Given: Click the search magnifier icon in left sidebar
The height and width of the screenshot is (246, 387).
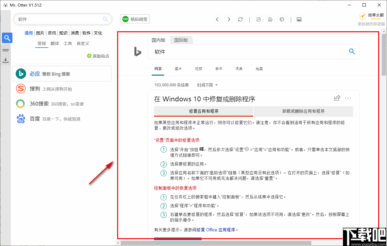Looking at the screenshot, I should tap(7, 38).
